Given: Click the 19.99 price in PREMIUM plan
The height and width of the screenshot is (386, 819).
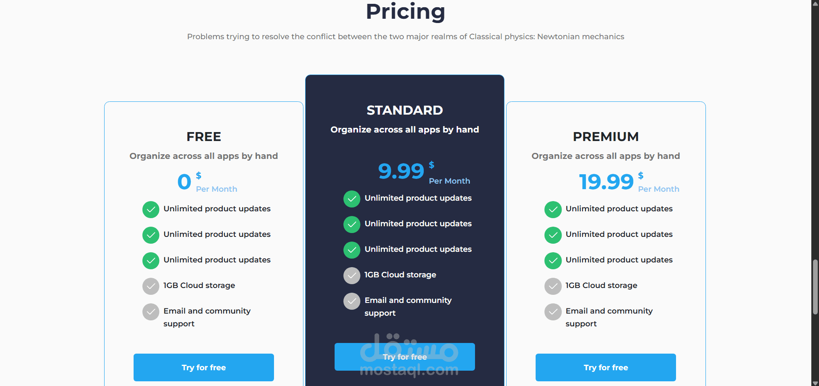Looking at the screenshot, I should [x=606, y=182].
